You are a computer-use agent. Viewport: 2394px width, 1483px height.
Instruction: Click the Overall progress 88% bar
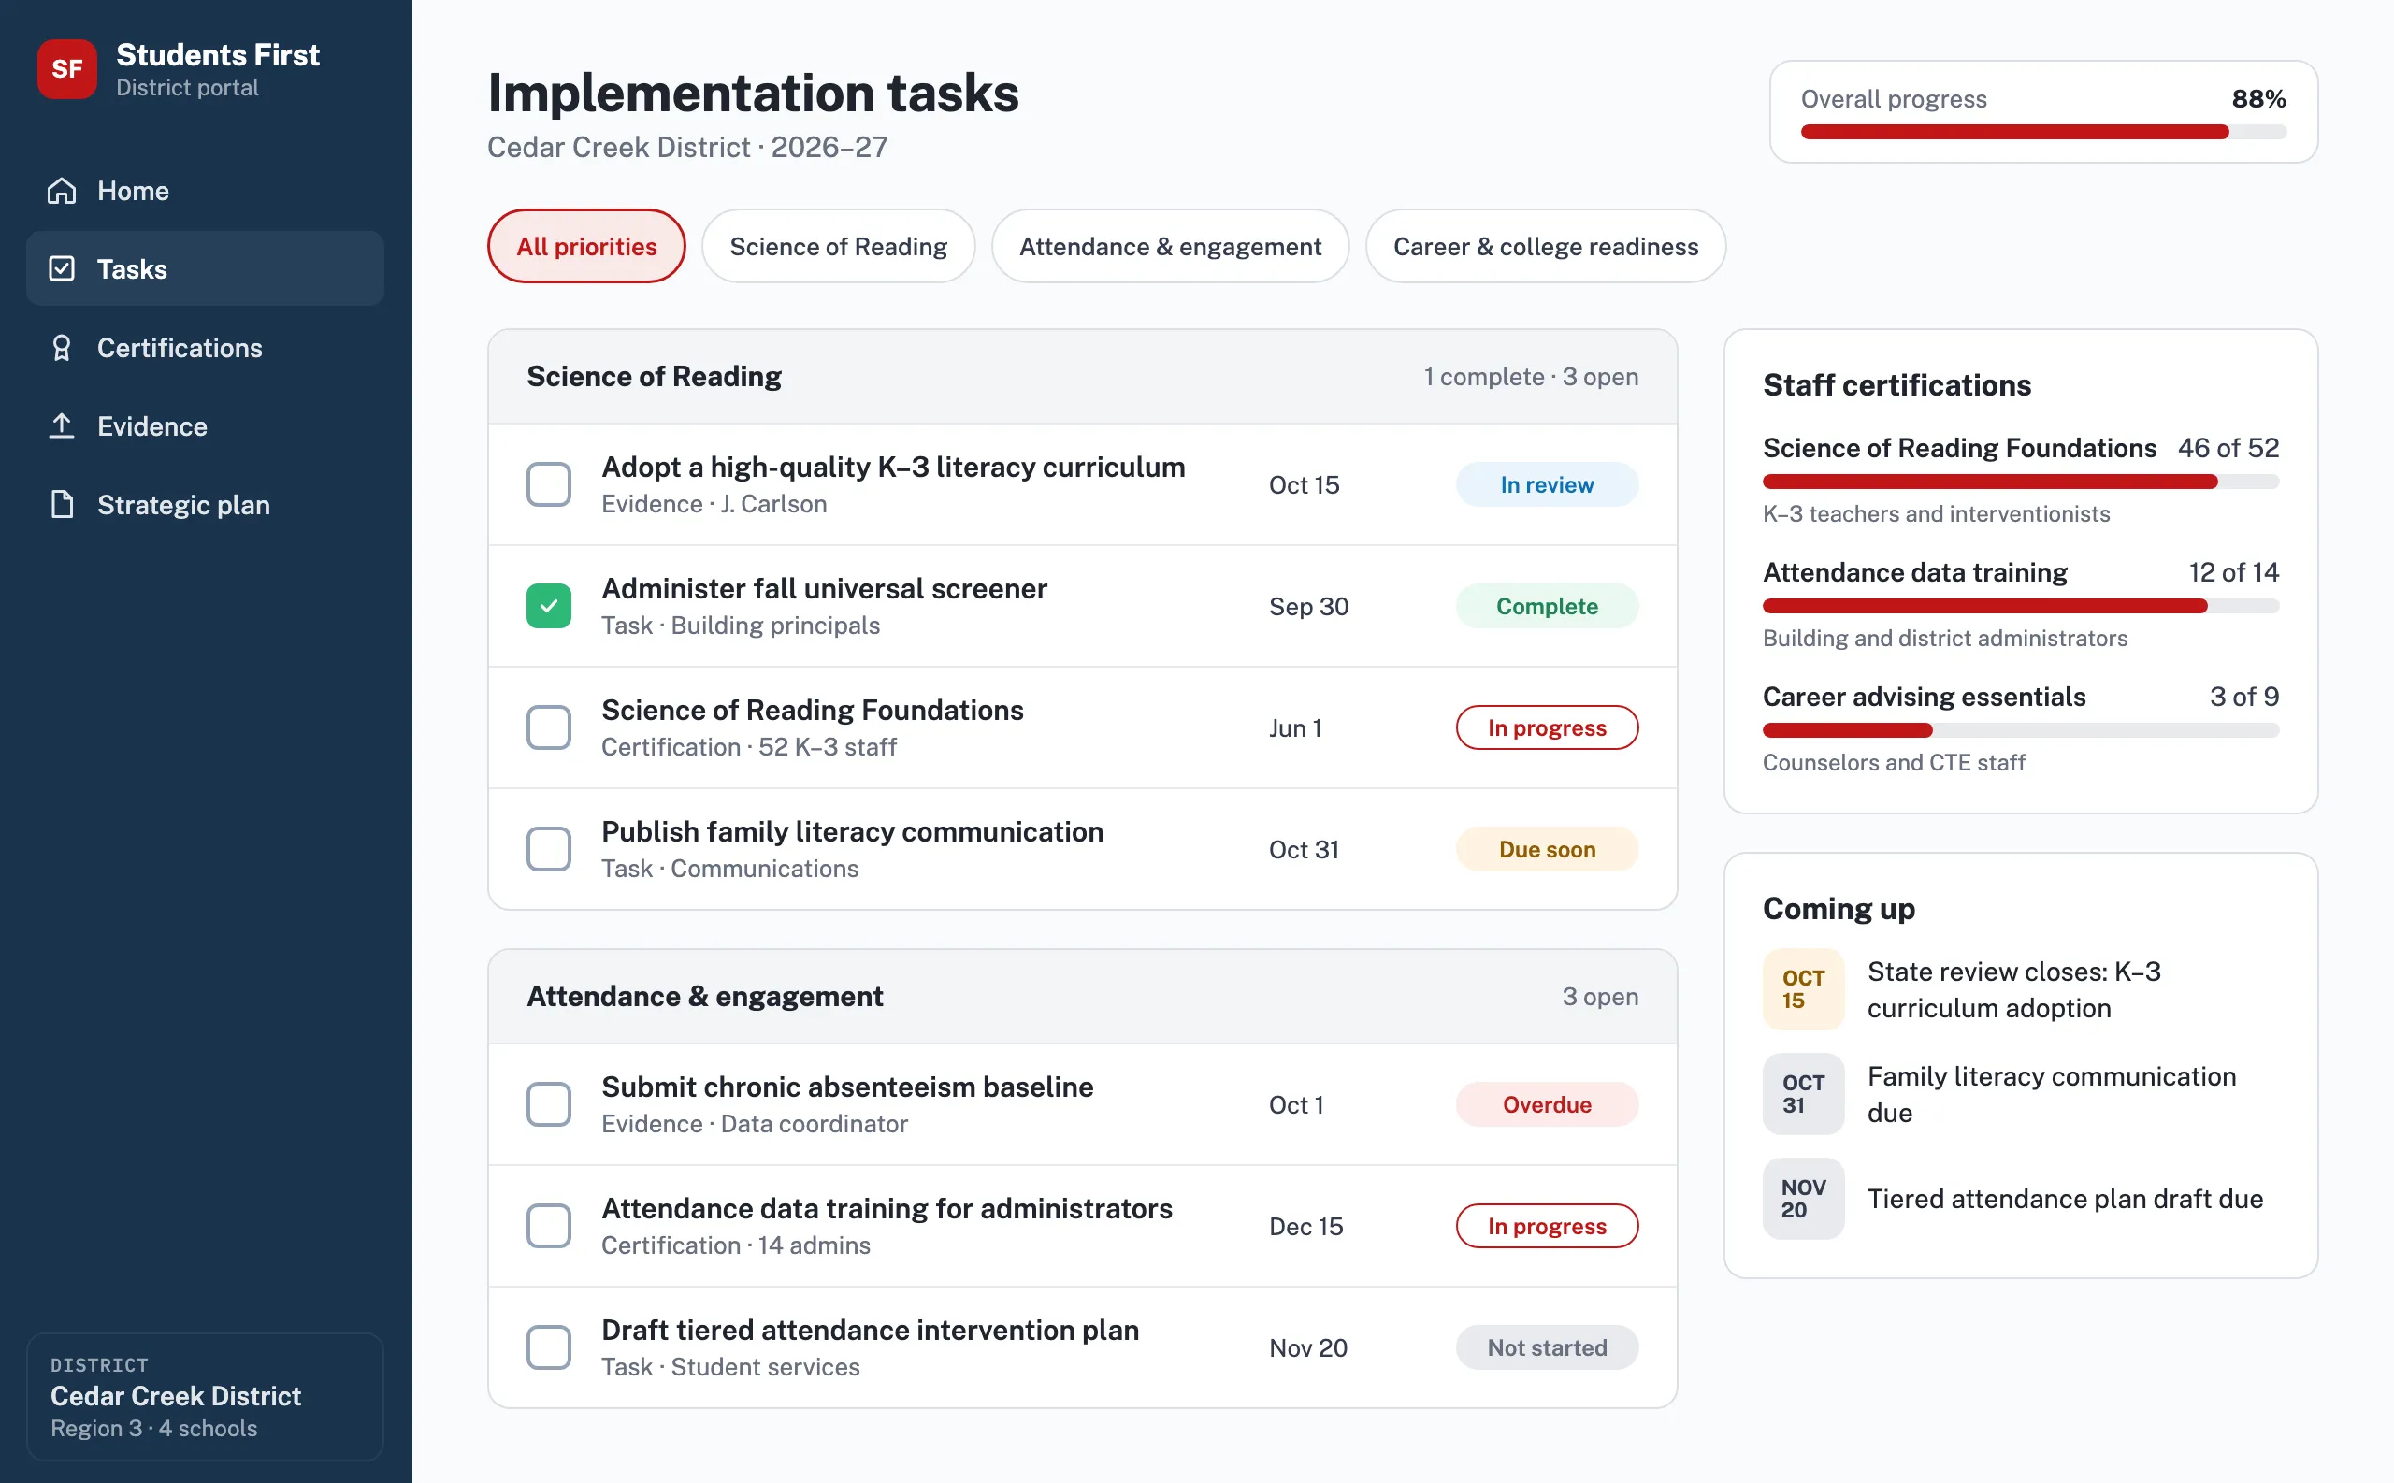(2044, 132)
